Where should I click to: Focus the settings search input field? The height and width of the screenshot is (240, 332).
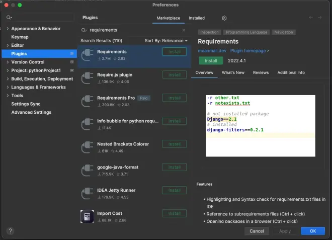40,18
